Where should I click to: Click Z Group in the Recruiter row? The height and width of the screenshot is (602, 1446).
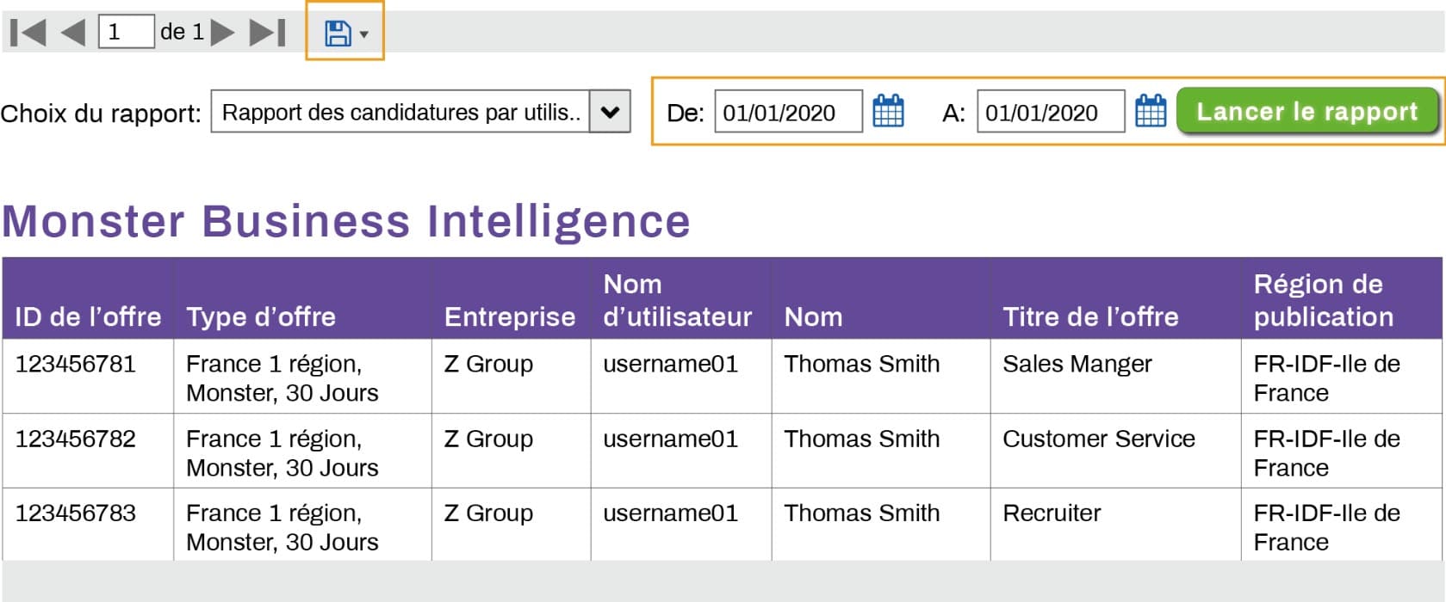488,513
